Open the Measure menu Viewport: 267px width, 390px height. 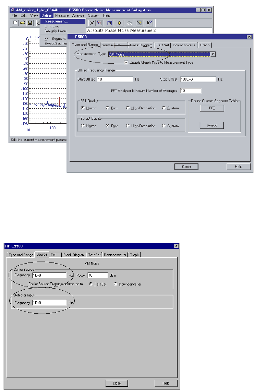[62, 15]
